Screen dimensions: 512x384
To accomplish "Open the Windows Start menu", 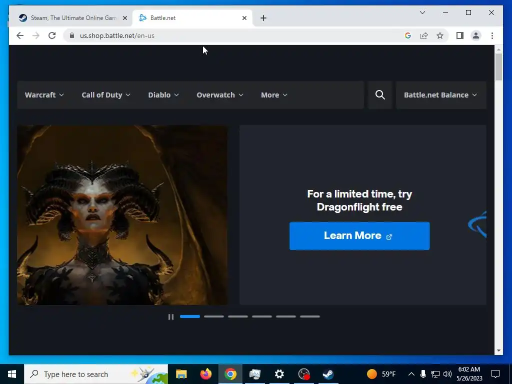I will coord(12,374).
